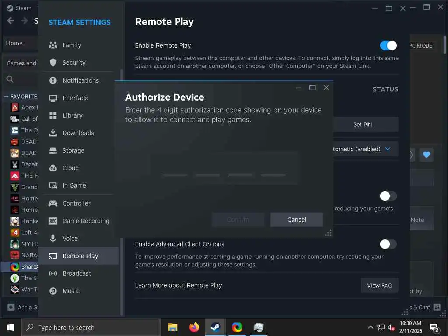Viewport: 448px width, 336px height.
Task: Click the library search magnifier icon
Action: 10,79
